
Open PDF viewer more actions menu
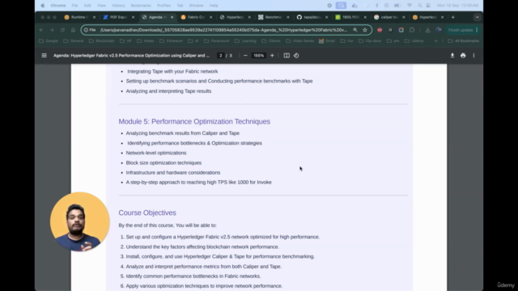pos(473,56)
